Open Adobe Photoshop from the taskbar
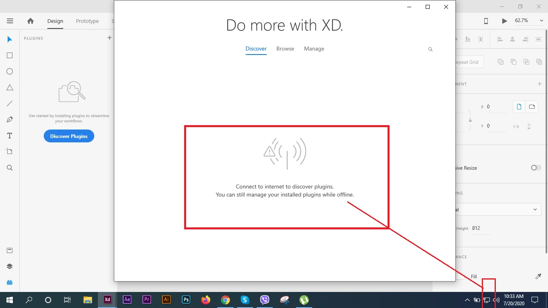548x308 pixels. tap(186, 300)
